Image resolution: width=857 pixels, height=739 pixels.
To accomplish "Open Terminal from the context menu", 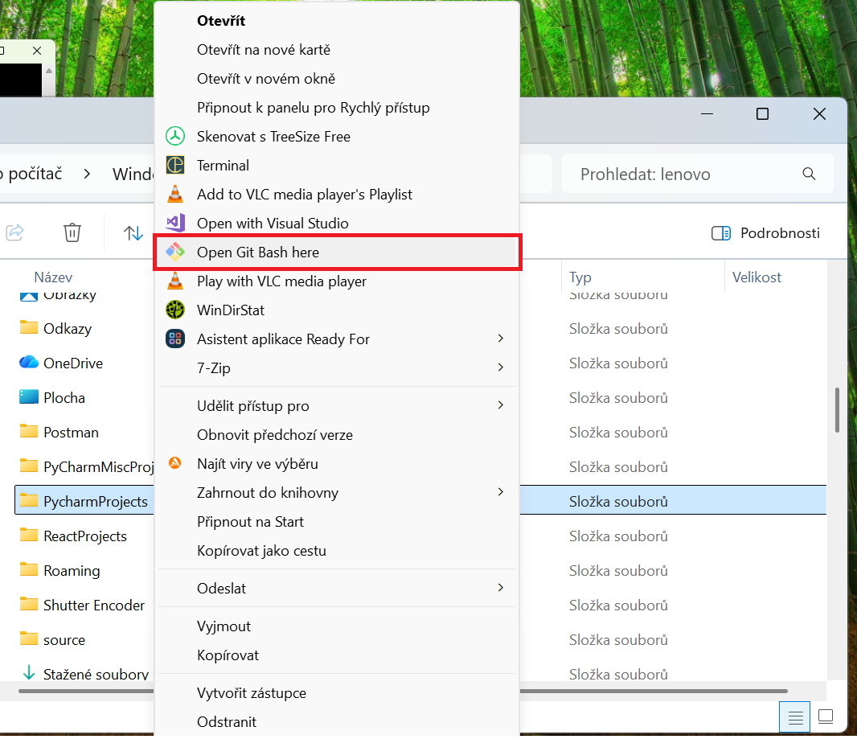I will (223, 166).
